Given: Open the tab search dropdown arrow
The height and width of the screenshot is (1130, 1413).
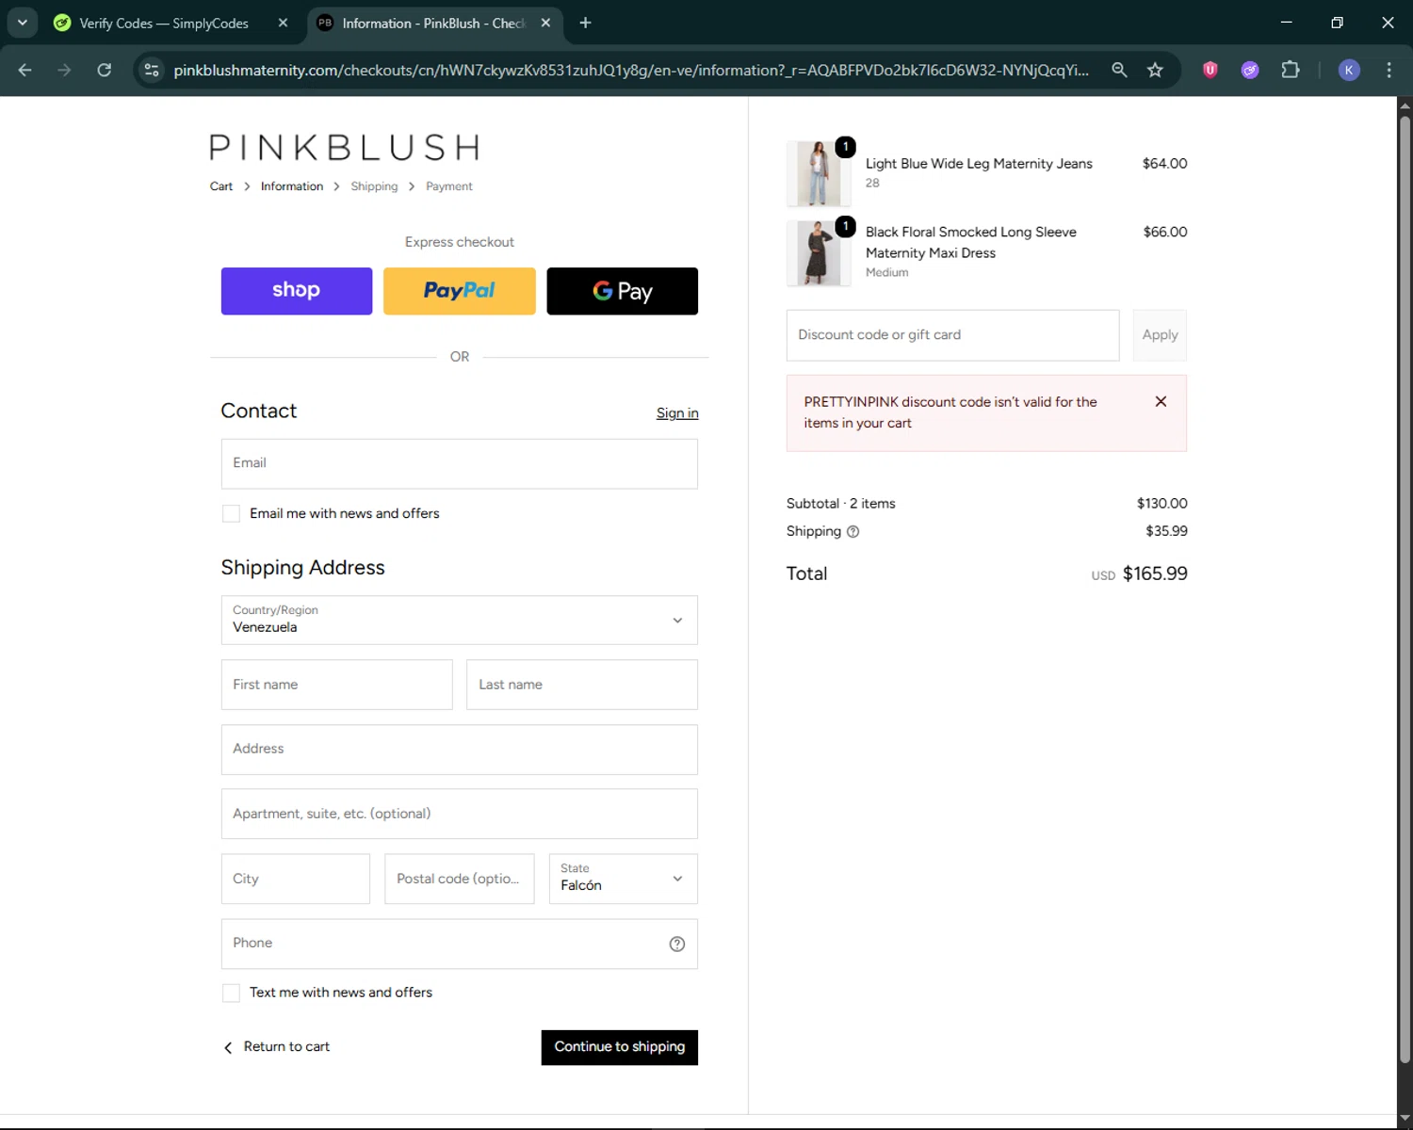Looking at the screenshot, I should pos(22,23).
